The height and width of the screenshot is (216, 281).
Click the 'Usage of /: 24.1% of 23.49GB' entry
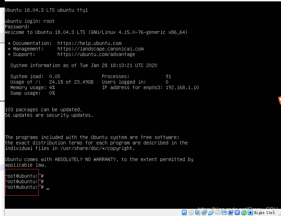(52, 82)
